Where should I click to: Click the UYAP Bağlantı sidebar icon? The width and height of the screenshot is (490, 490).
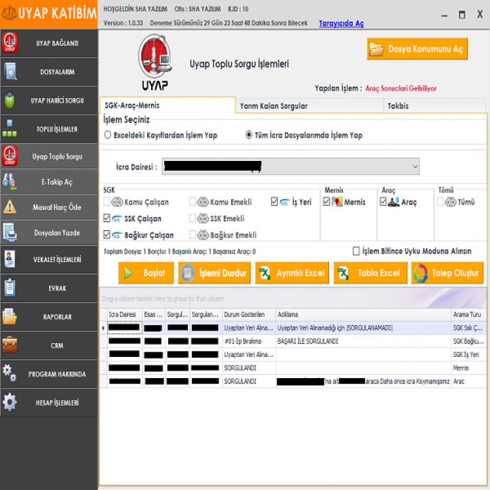(10, 43)
